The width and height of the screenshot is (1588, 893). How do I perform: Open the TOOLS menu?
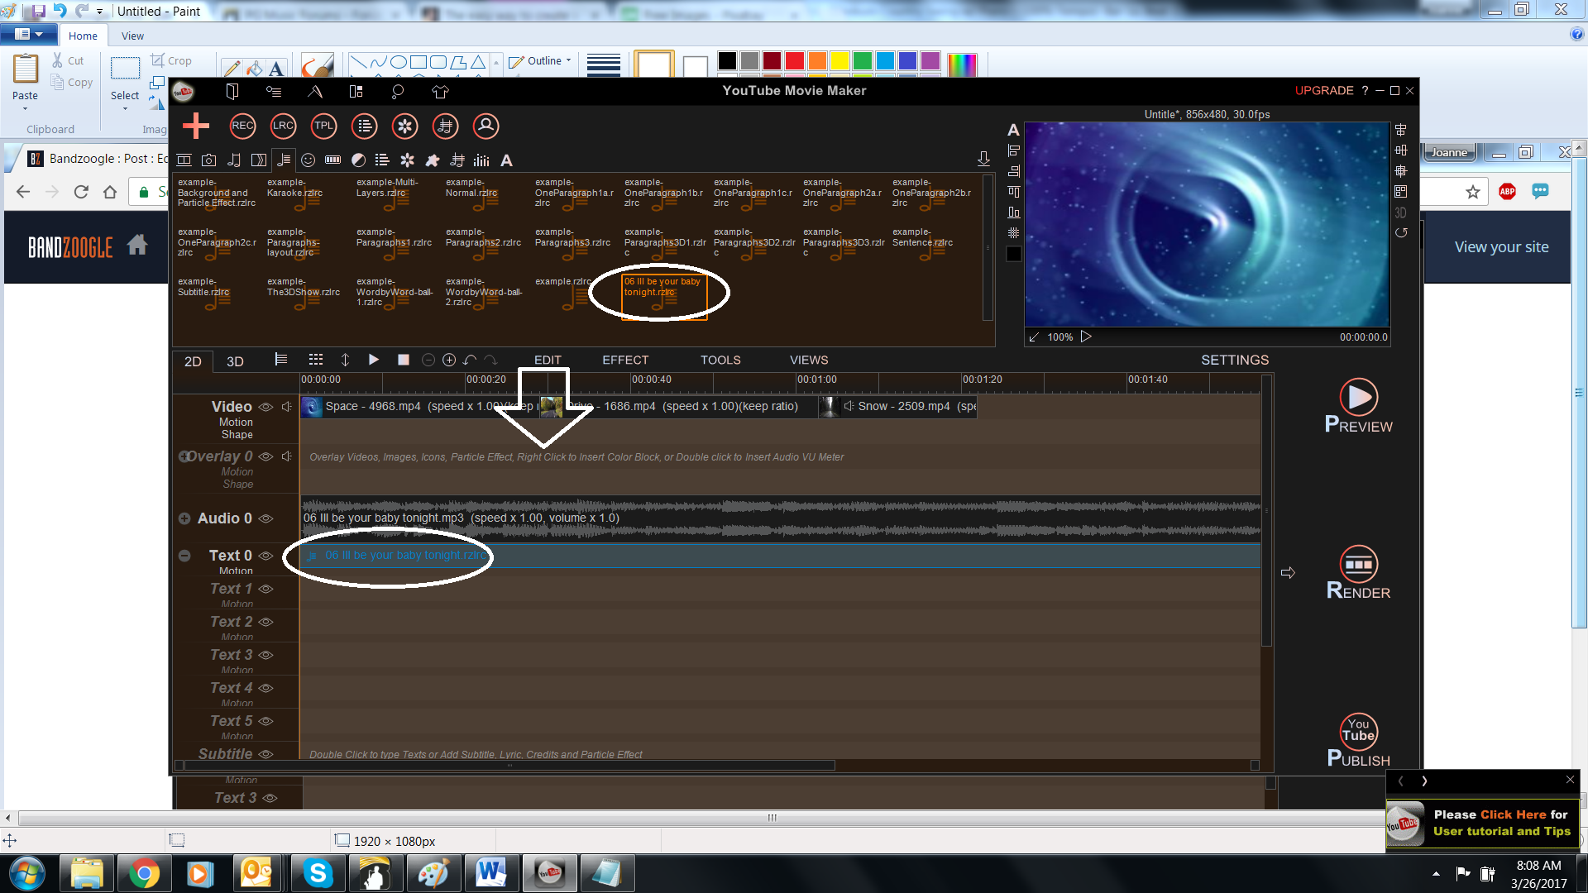click(720, 360)
